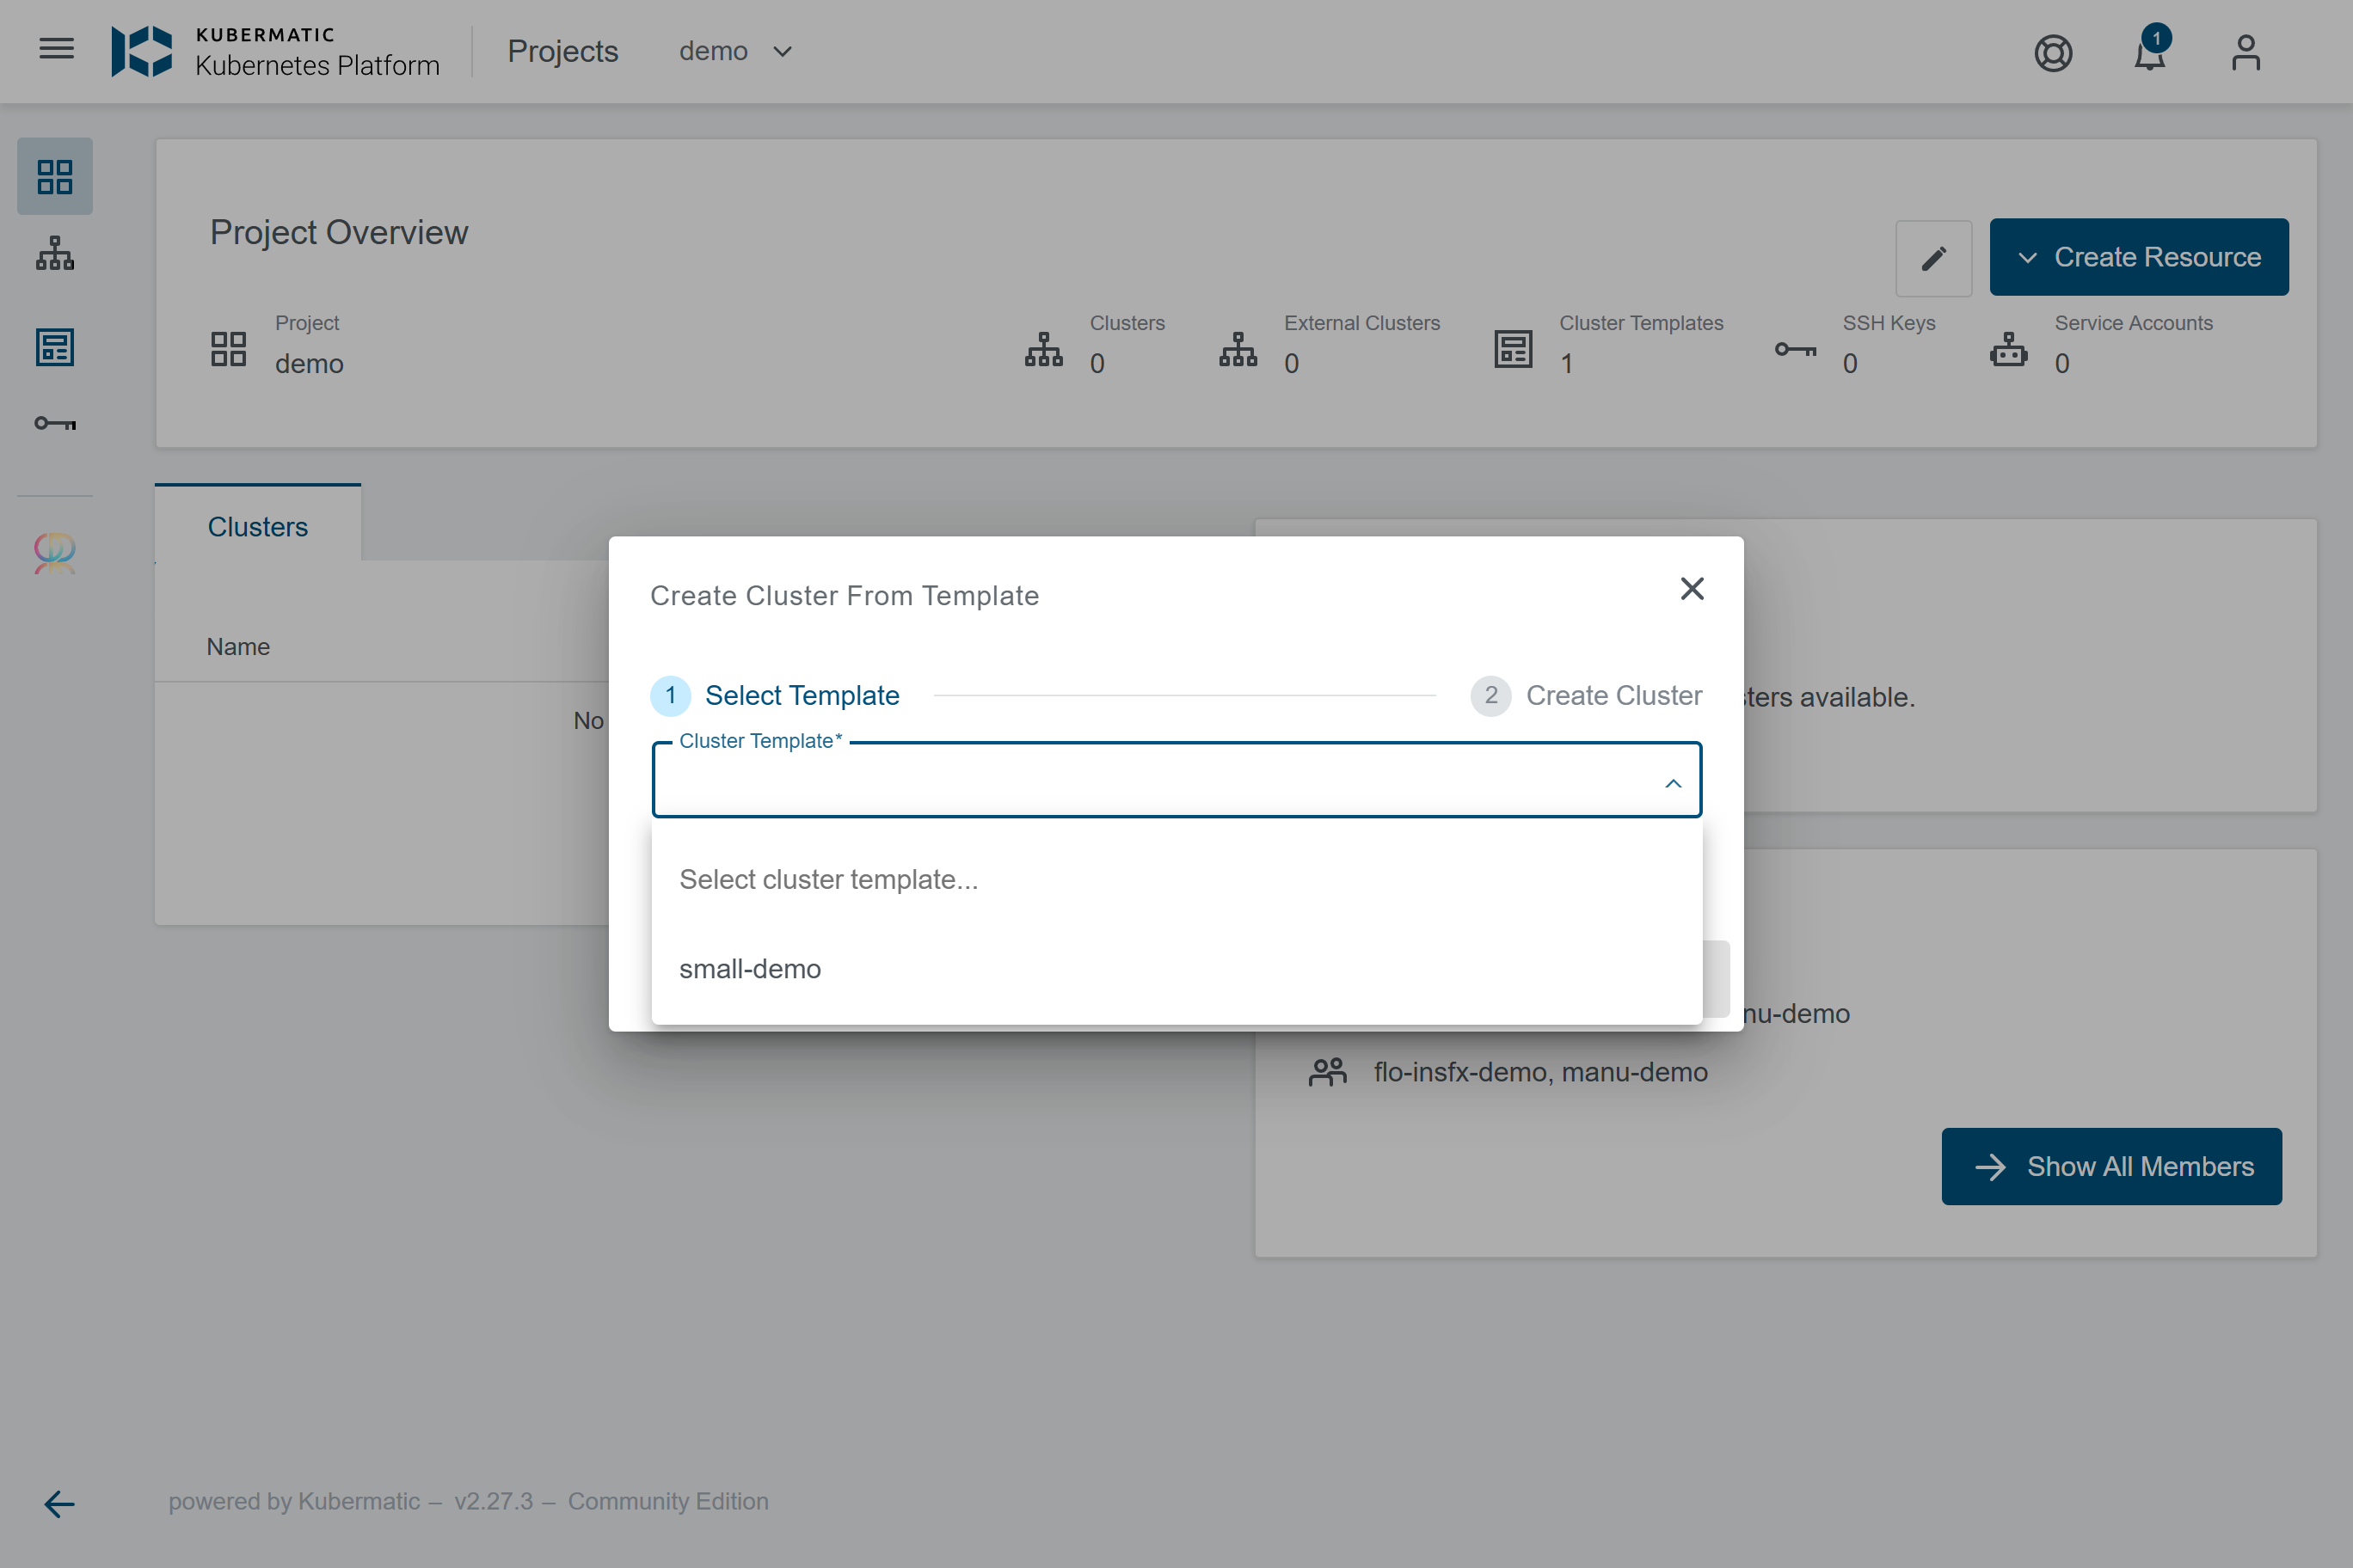The width and height of the screenshot is (2353, 1568).
Task: Open the Create Resource dropdown
Action: click(2138, 257)
